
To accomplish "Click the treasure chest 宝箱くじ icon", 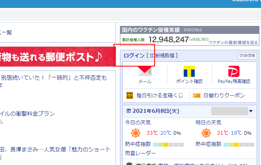I will point(130,96).
